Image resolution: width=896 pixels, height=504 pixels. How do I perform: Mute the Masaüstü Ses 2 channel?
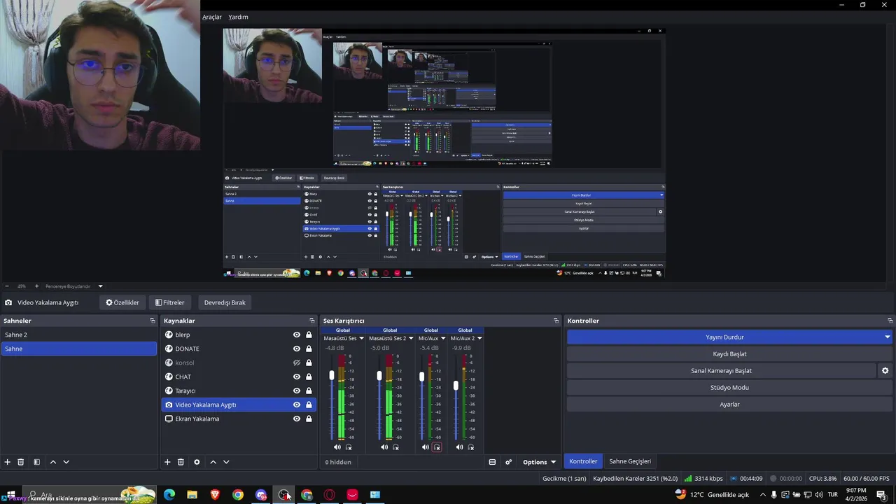(x=384, y=447)
